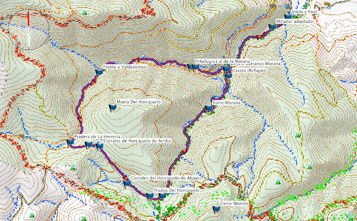Viewport: 357px width, 221px height.
Task: Click 'Mirador adaptado' label text
Action: pyautogui.click(x=295, y=21)
